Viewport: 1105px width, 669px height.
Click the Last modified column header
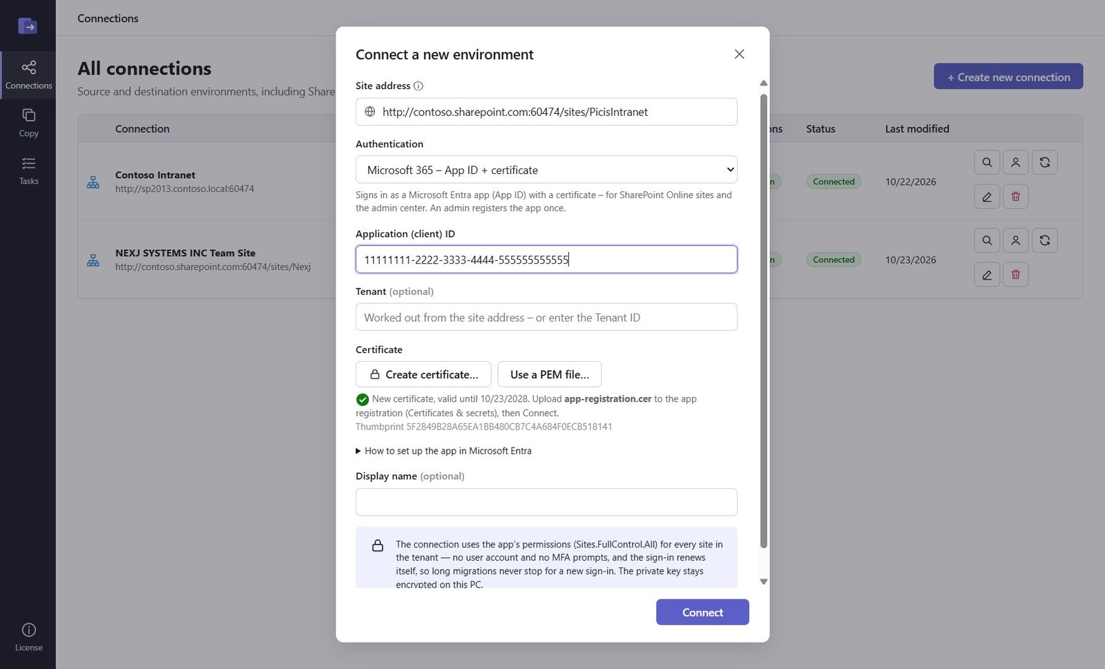(x=917, y=129)
